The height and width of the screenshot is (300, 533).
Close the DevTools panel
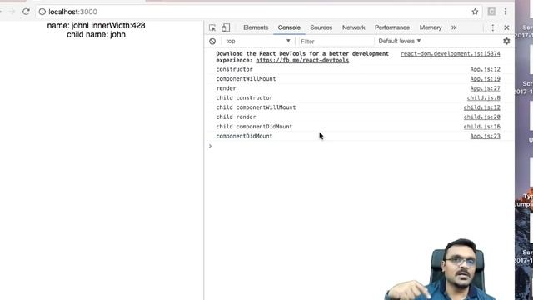coord(506,27)
